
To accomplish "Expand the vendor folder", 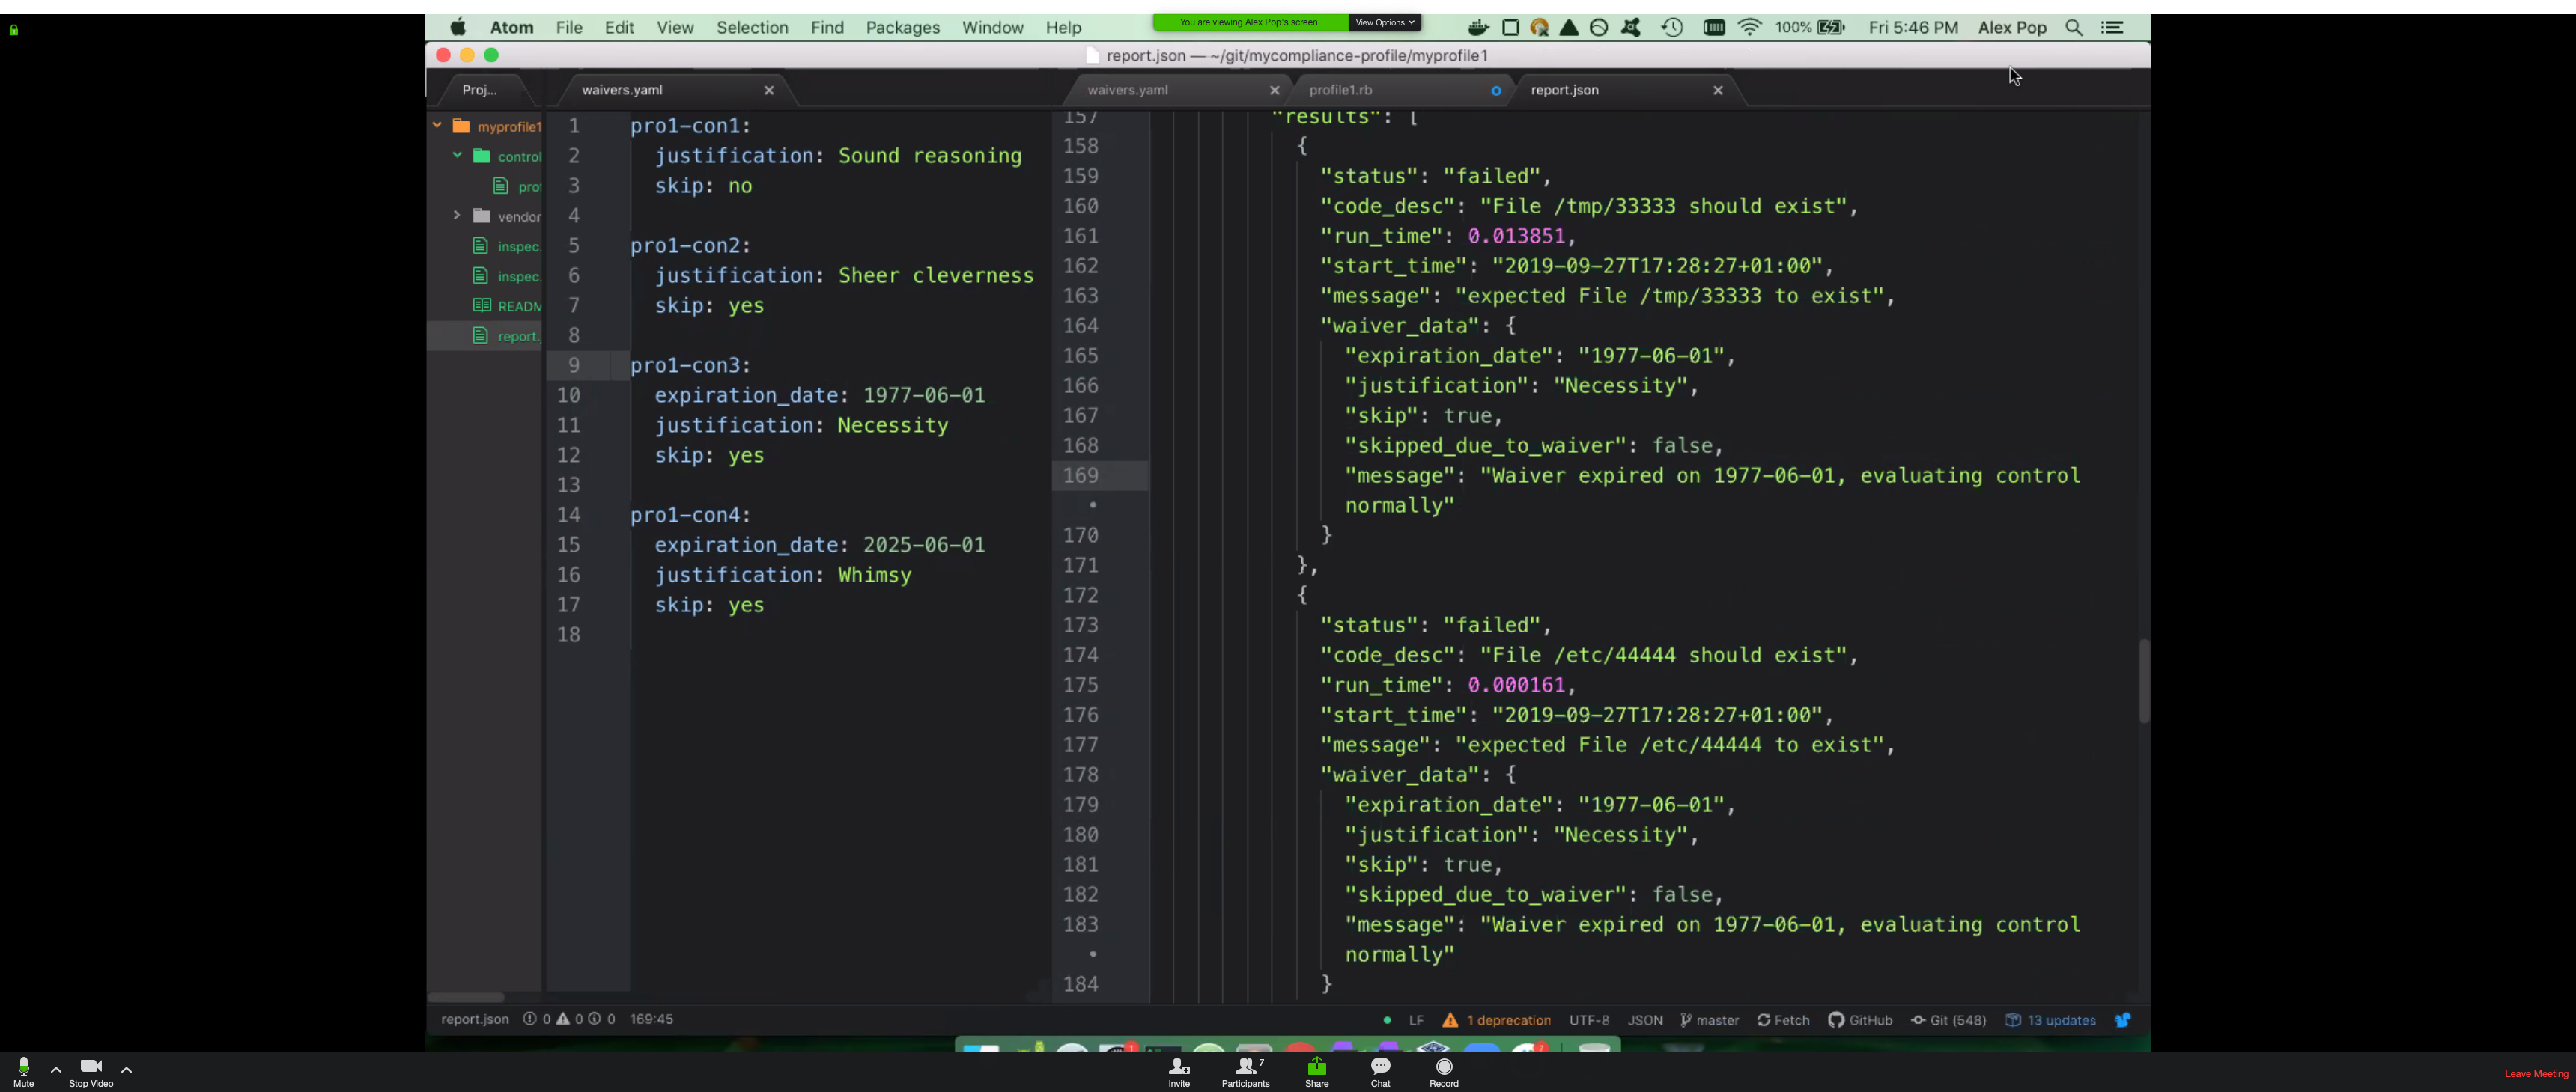I will pos(457,216).
